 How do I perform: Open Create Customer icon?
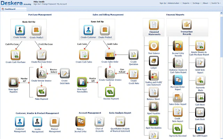pyautogui.click(x=88, y=30)
